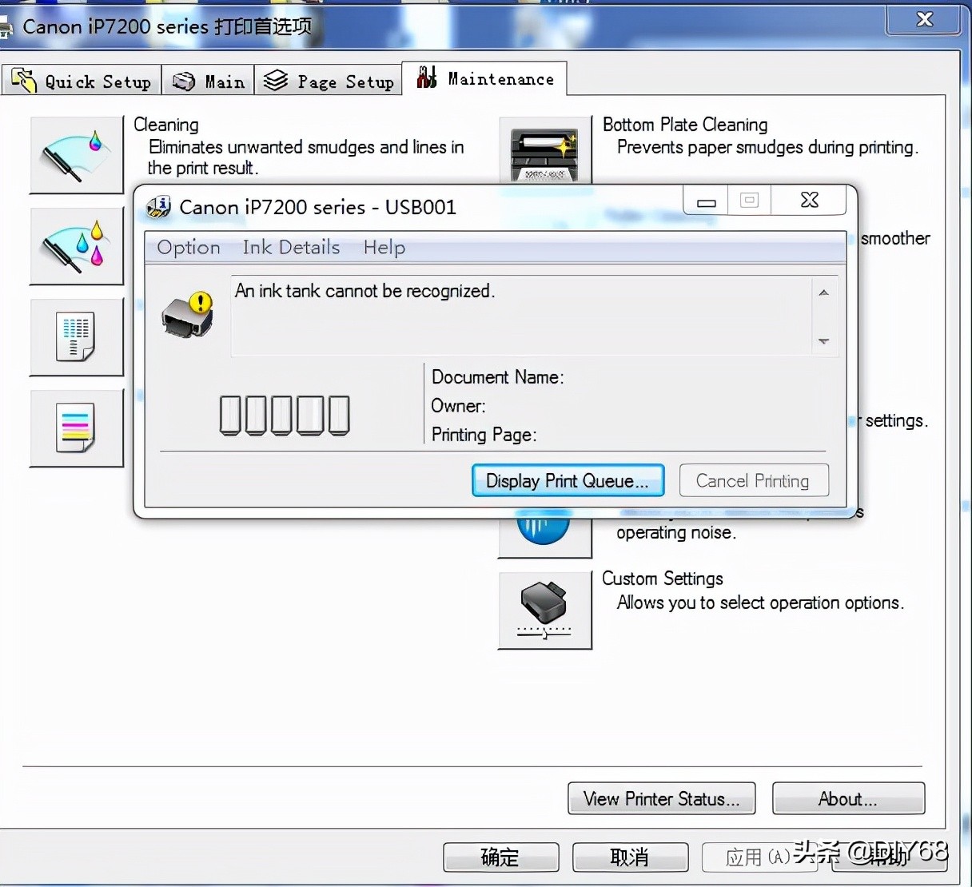Click the Bottom Plate Cleaning icon
Image resolution: width=972 pixels, height=887 pixels.
click(545, 152)
